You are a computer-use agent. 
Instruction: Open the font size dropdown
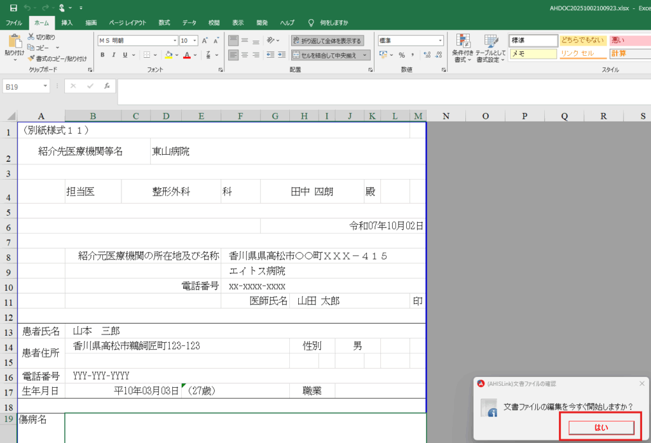[195, 40]
